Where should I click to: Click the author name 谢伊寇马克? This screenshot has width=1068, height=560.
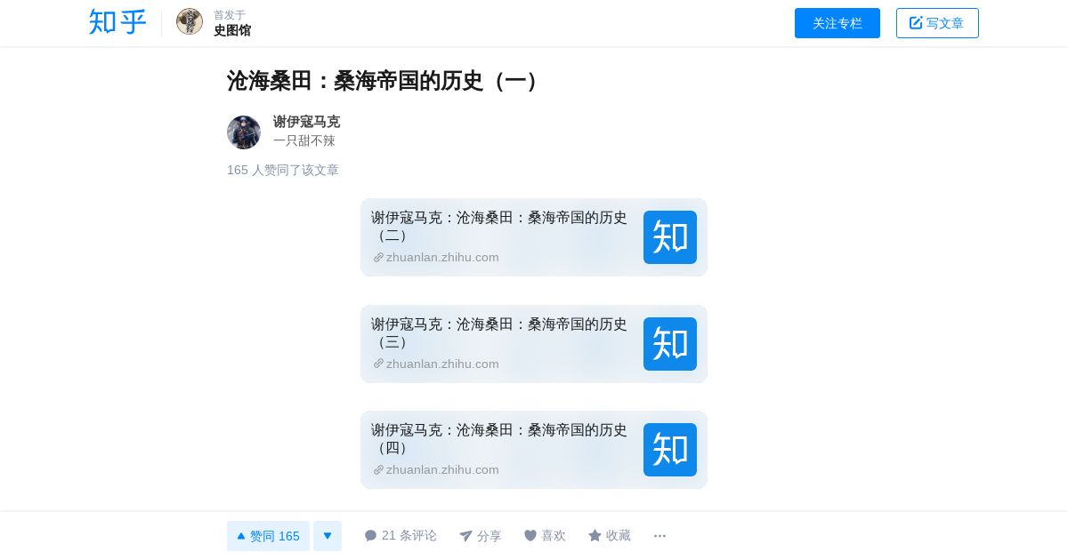306,122
